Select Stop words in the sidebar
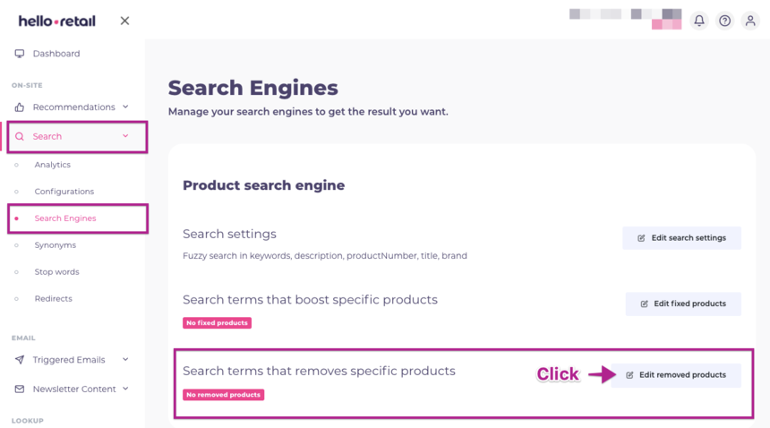The height and width of the screenshot is (428, 770). coord(56,272)
